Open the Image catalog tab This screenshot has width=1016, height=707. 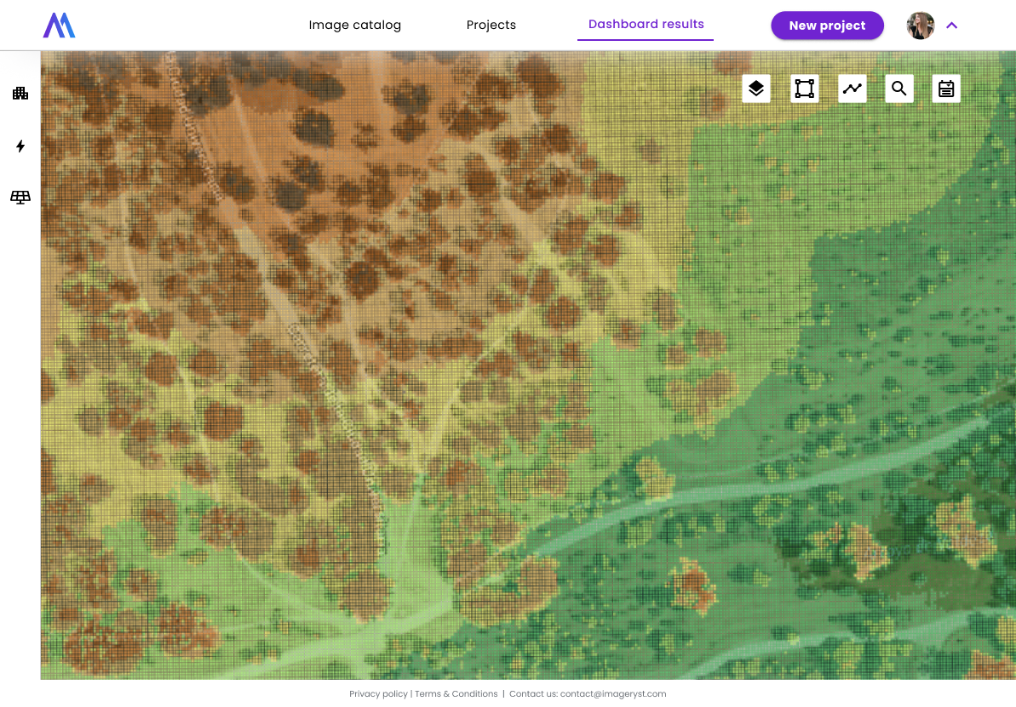click(x=354, y=26)
